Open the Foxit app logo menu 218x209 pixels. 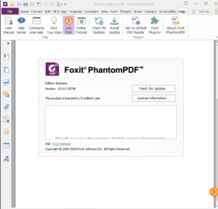pyautogui.click(x=5, y=4)
